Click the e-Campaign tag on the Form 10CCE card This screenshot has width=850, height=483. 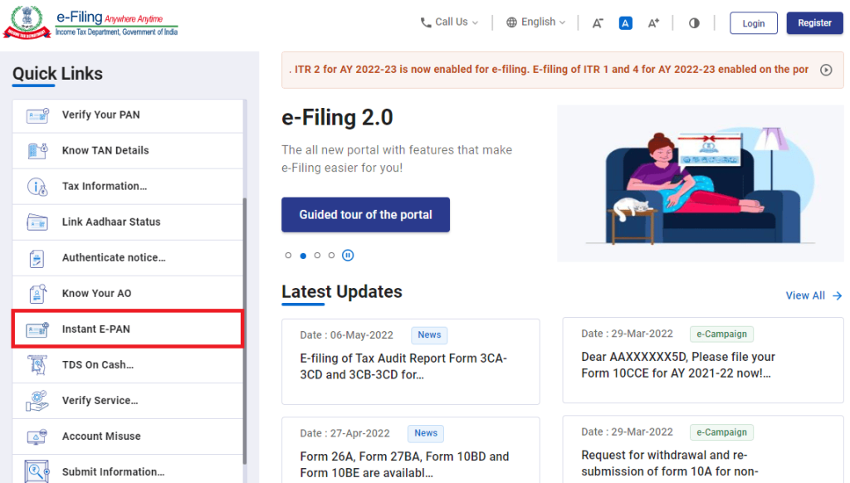pos(721,334)
